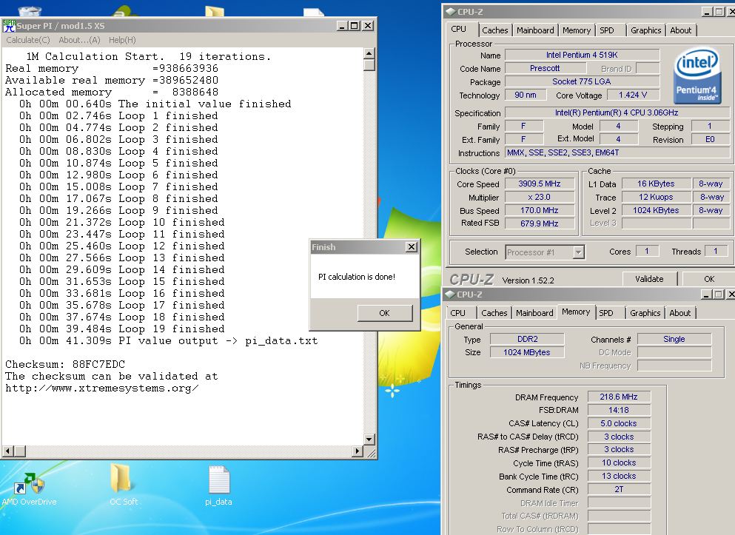Viewport: 735px width, 535px height.
Task: Switch to Graphics tab in top CPU-Z
Action: tap(645, 30)
